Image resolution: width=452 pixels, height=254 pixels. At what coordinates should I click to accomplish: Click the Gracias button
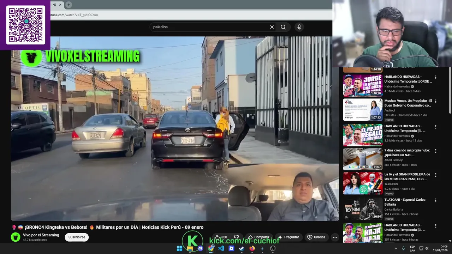pyautogui.click(x=316, y=237)
